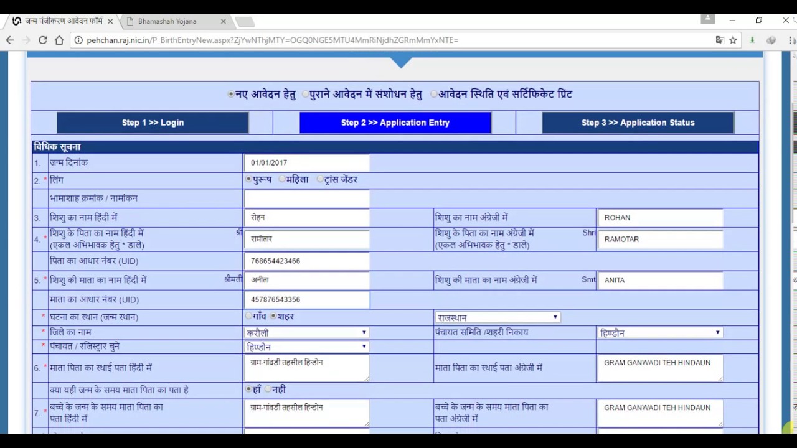Screen dimensions: 797x448
Task: Bookmark this page with the star icon
Action: coord(733,40)
